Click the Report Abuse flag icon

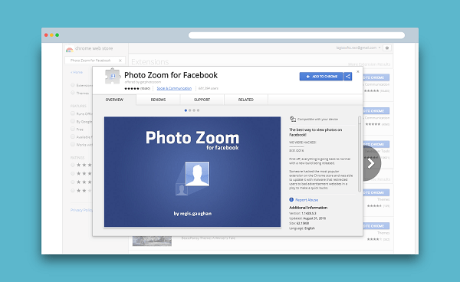291,200
